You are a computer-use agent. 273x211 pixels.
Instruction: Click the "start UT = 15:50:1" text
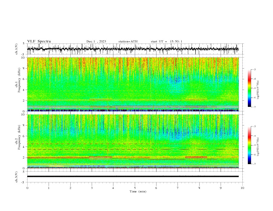[166, 41]
